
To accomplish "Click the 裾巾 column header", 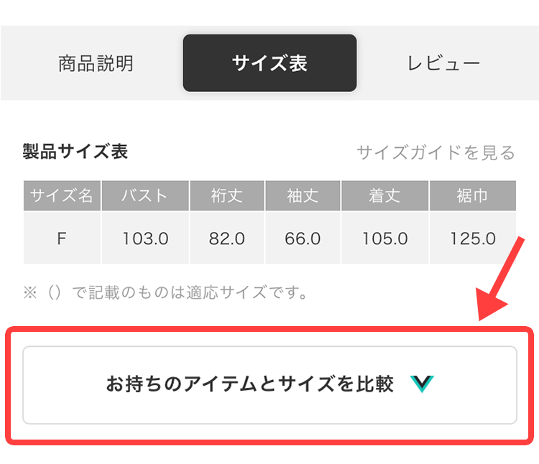I will click(473, 195).
